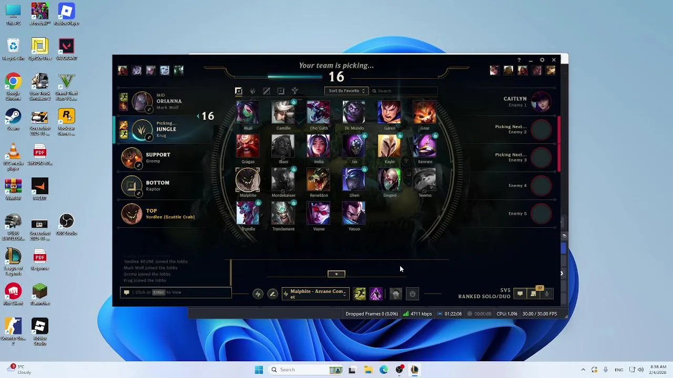
Task: Toggle the Mid lane role filter
Action: coord(267,91)
